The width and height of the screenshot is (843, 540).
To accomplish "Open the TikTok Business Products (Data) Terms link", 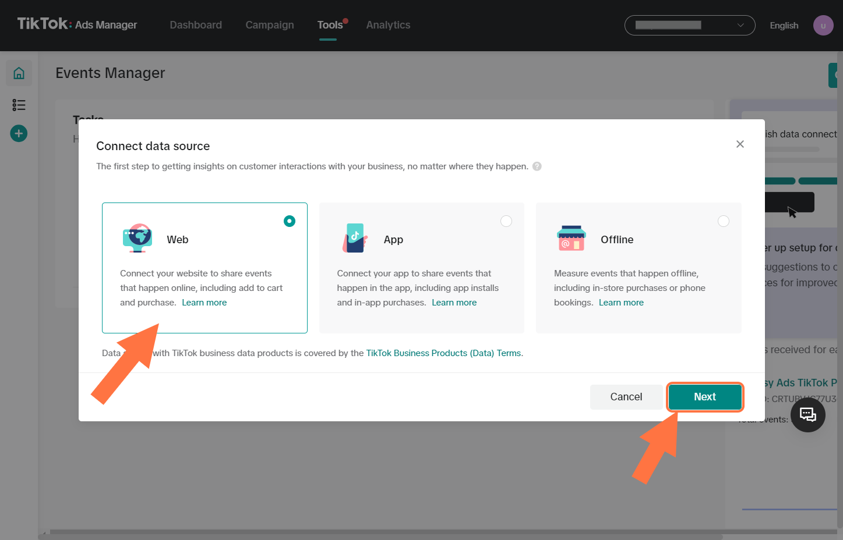I will [x=444, y=353].
